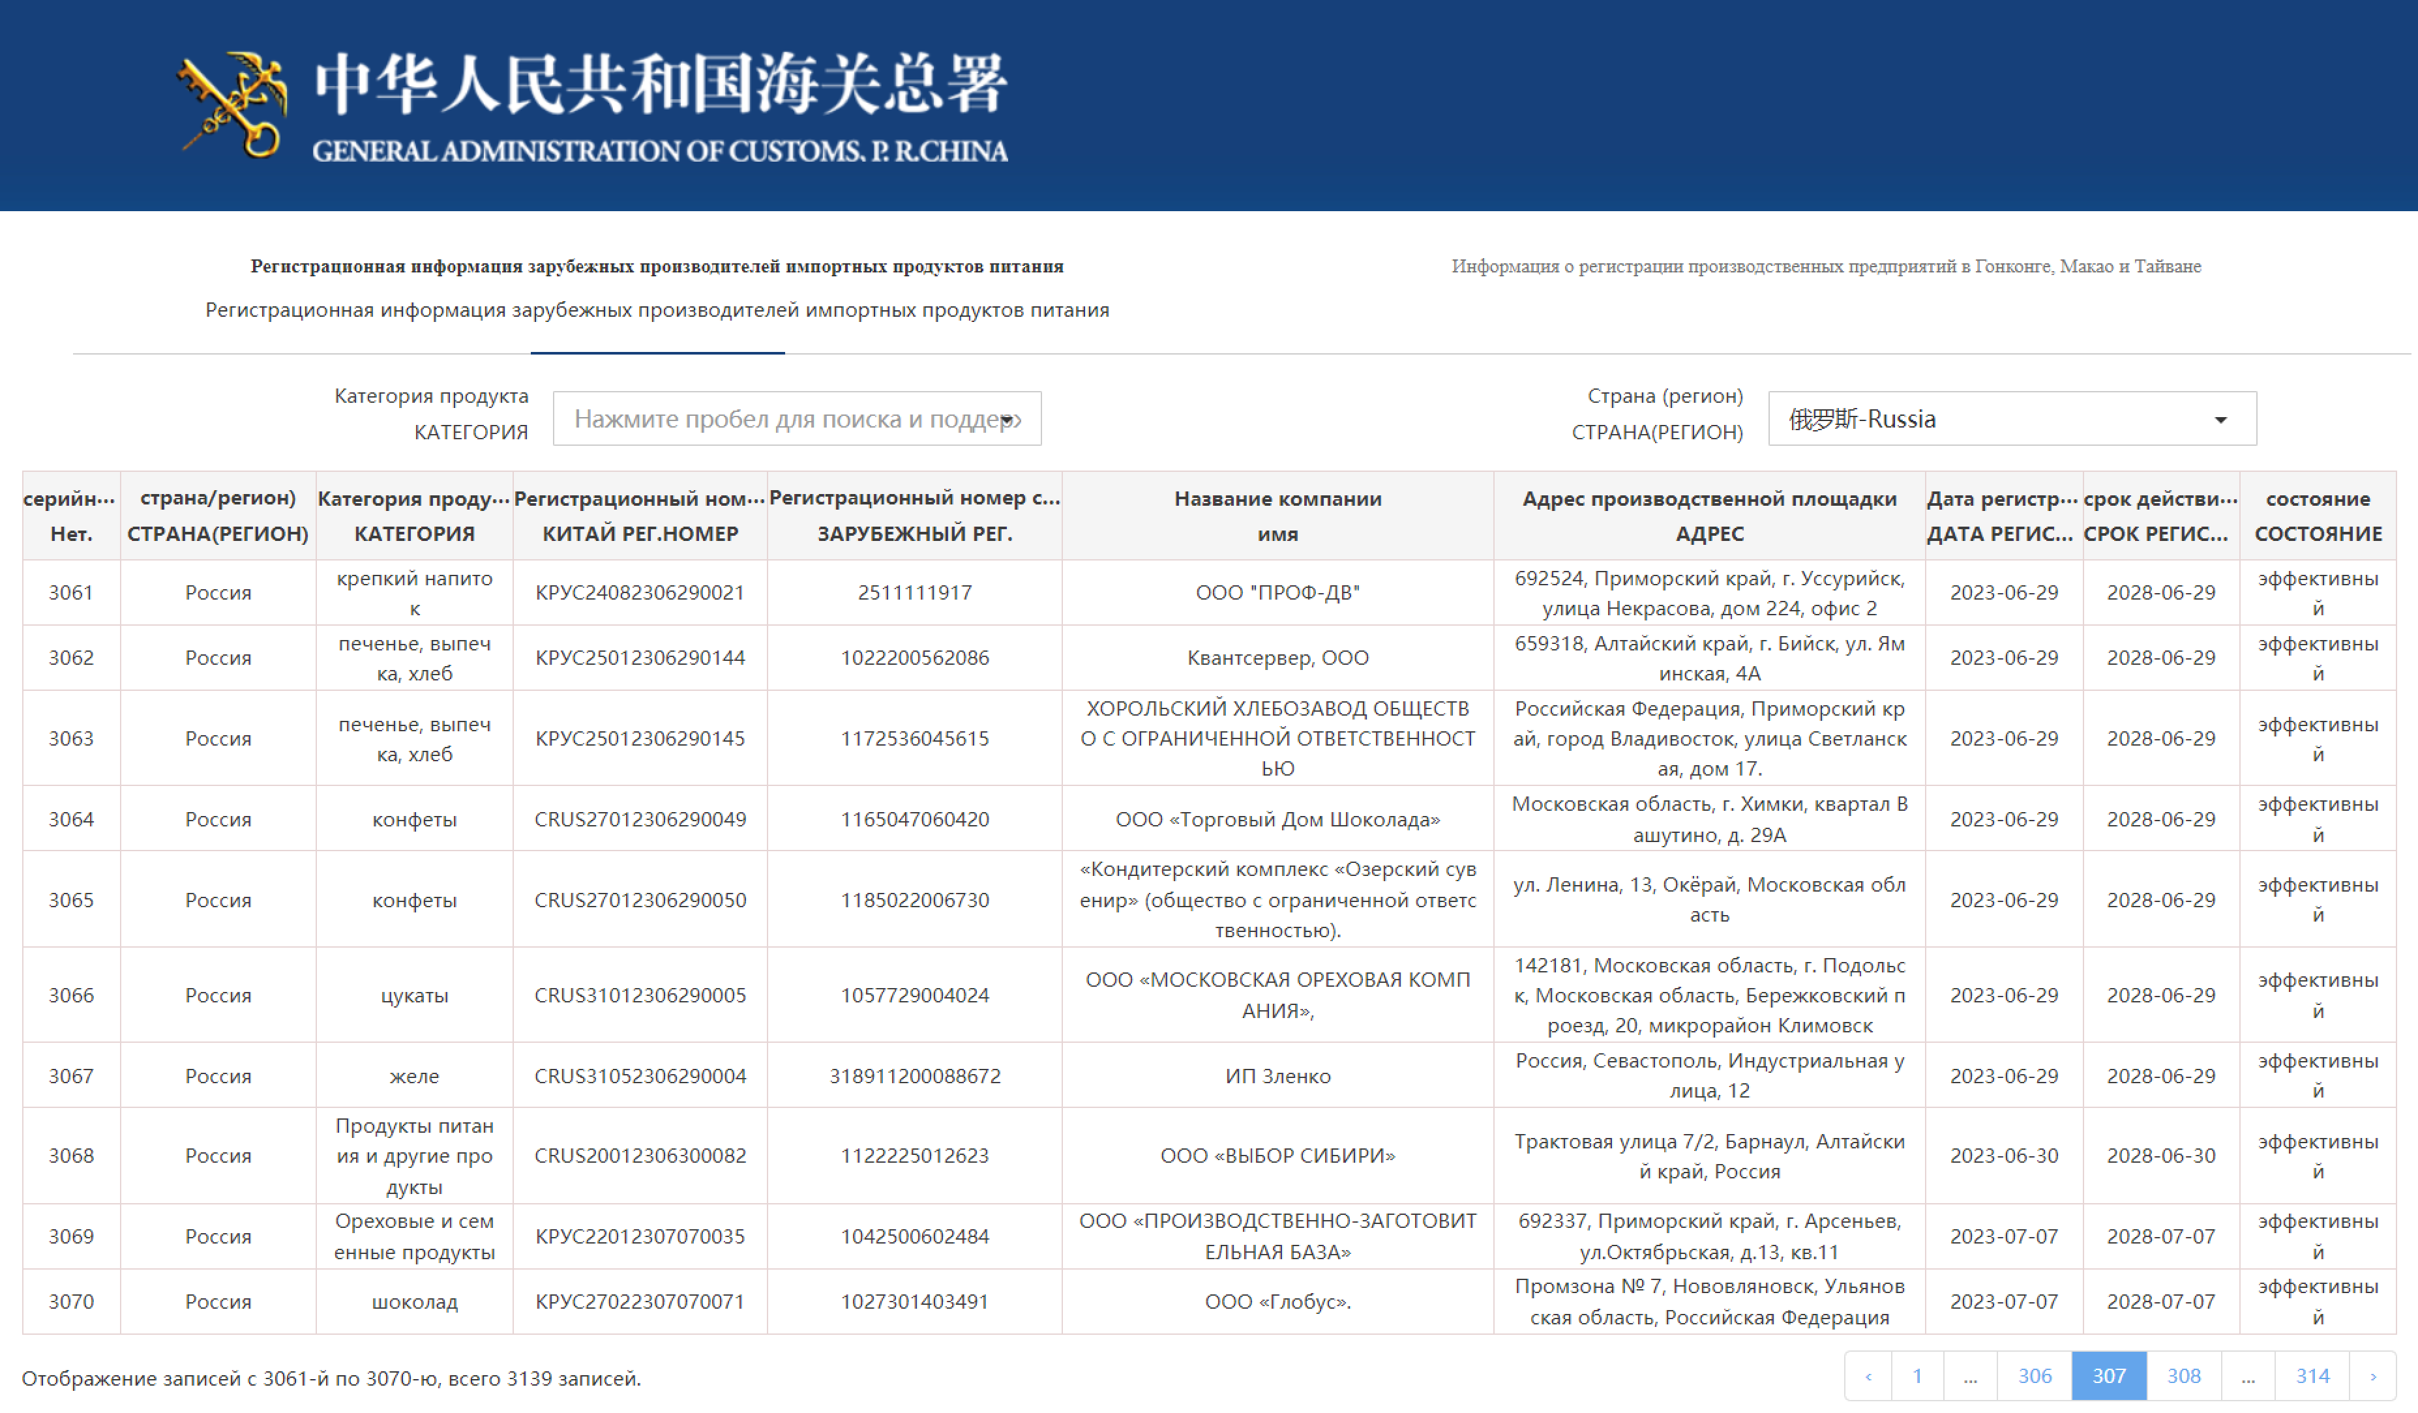The height and width of the screenshot is (1413, 2418).
Task: Click ООО «ПРОИЗВОДСТВЕННО-ЗАГОТОВИТЕЛЬНАЯ БАЗА» cell
Action: pyautogui.click(x=1277, y=1236)
